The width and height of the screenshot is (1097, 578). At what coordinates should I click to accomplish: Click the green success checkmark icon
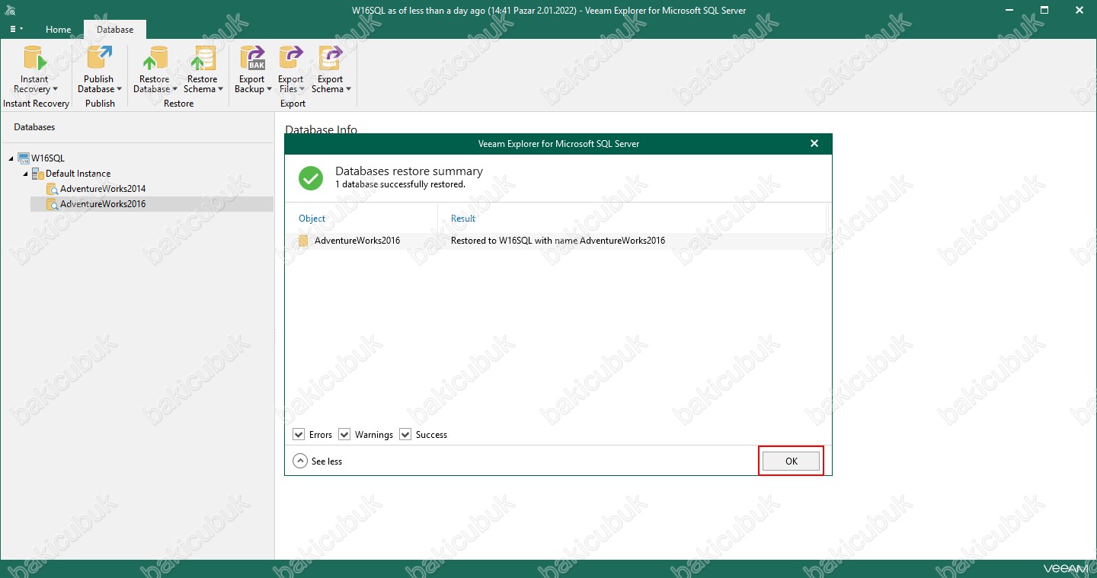pos(310,178)
